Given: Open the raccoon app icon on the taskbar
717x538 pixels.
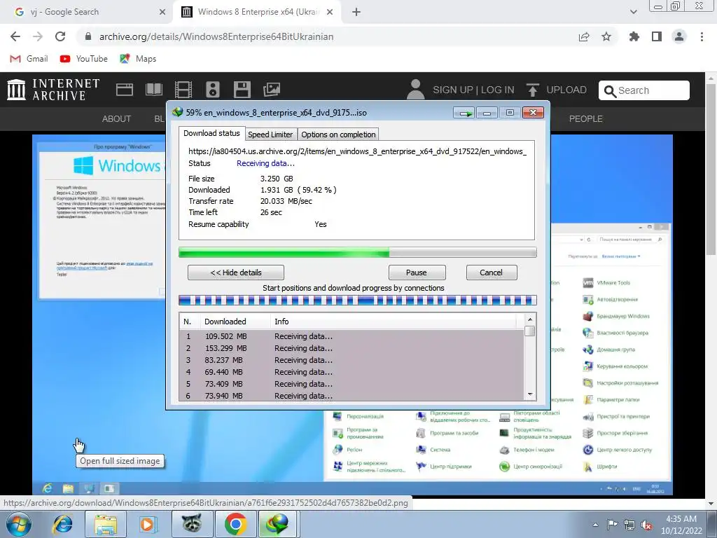Looking at the screenshot, I should coord(192,524).
